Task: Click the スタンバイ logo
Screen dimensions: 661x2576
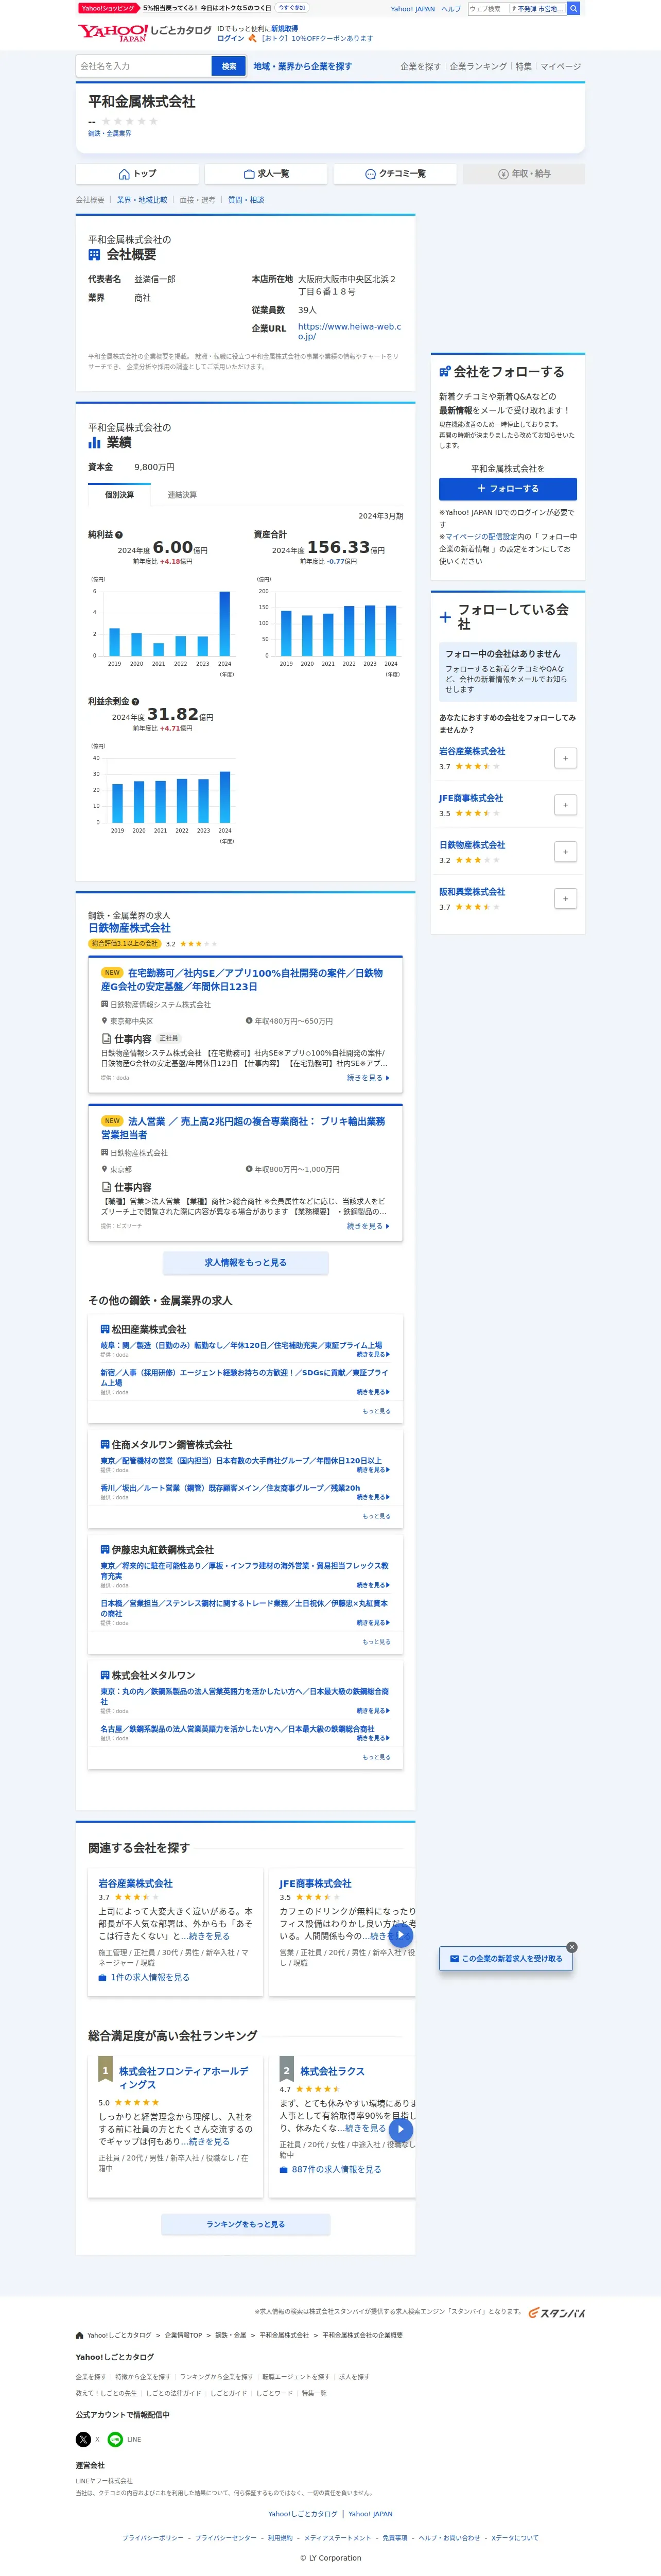Action: click(x=557, y=2313)
